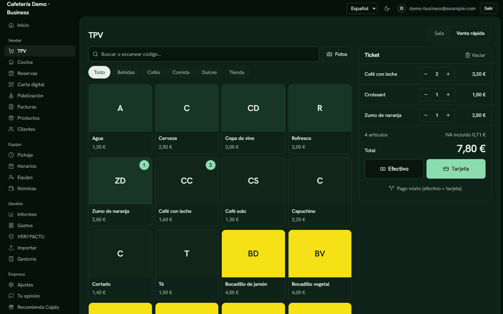
Task: Open Fidelización stamp icon
Action: coord(11,96)
